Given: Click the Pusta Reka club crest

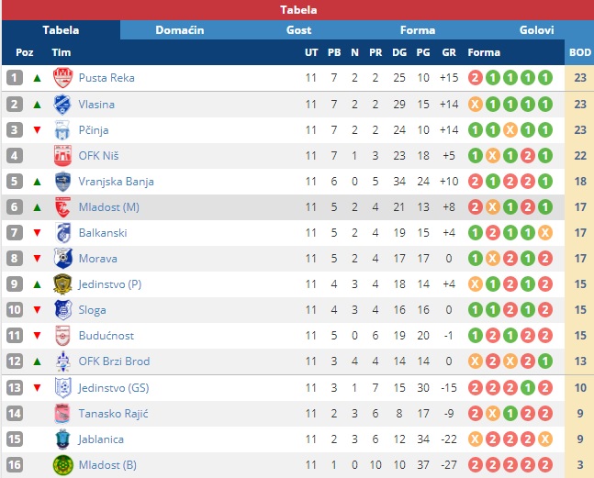Looking at the screenshot, I should [62, 78].
